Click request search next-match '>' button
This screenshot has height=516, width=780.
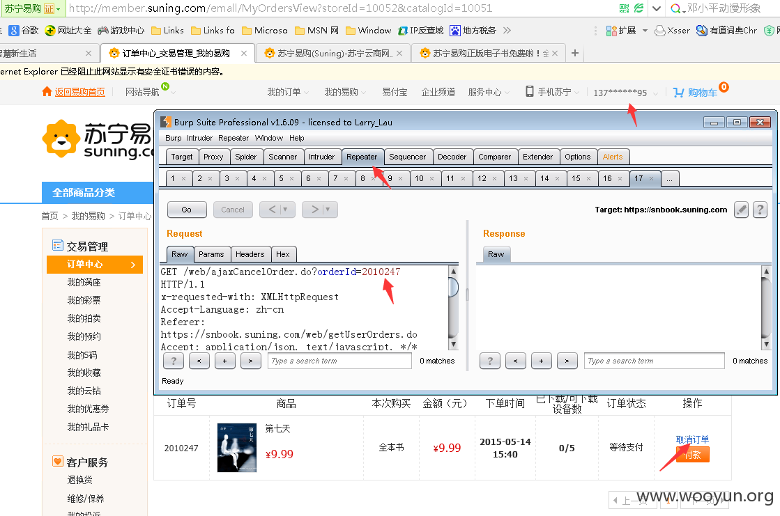[251, 361]
